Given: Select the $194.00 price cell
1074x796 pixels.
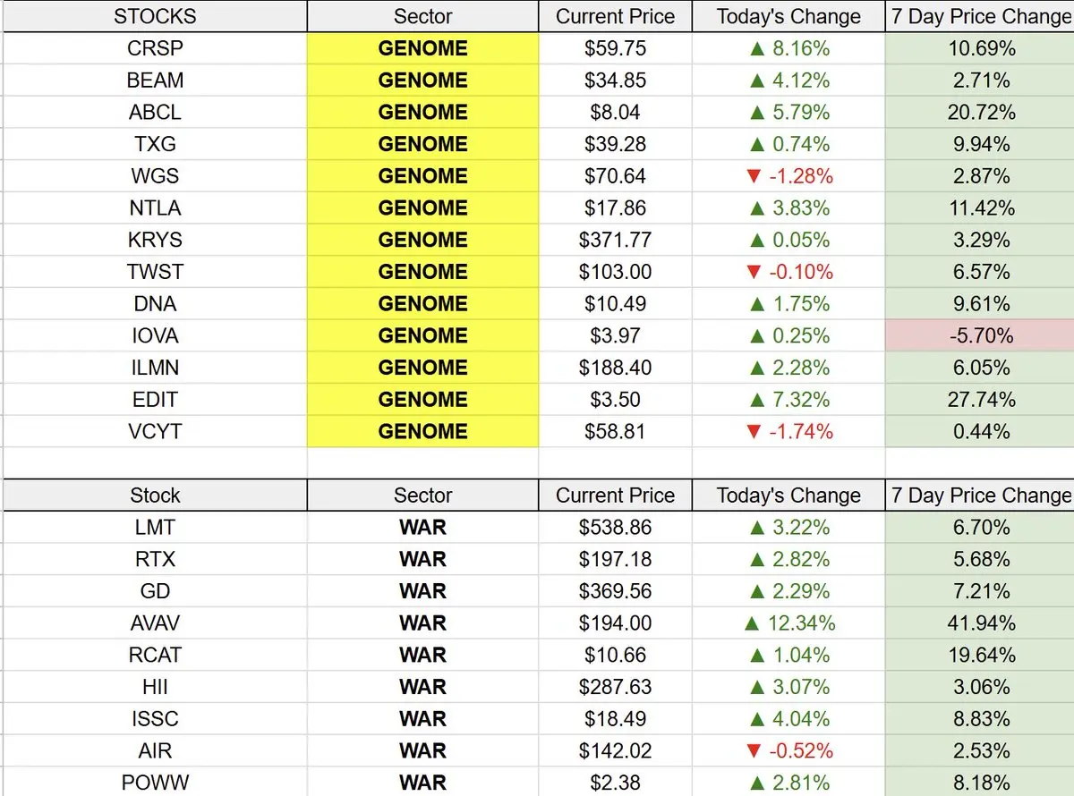Looking at the screenshot, I should click(x=615, y=623).
